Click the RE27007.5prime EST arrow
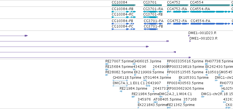The width and height of the screenshot is (233, 109). coord(107,64)
